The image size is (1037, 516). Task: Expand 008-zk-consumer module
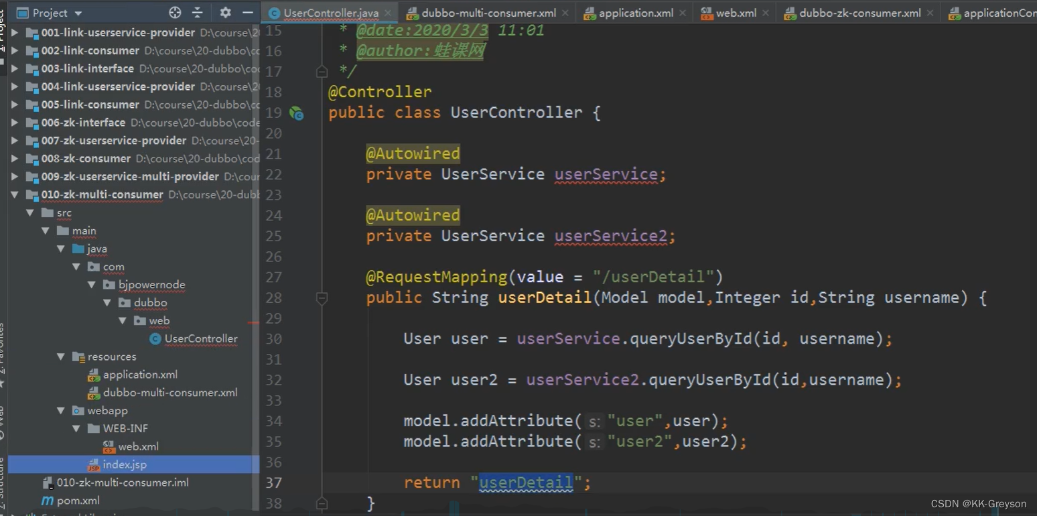coord(14,159)
